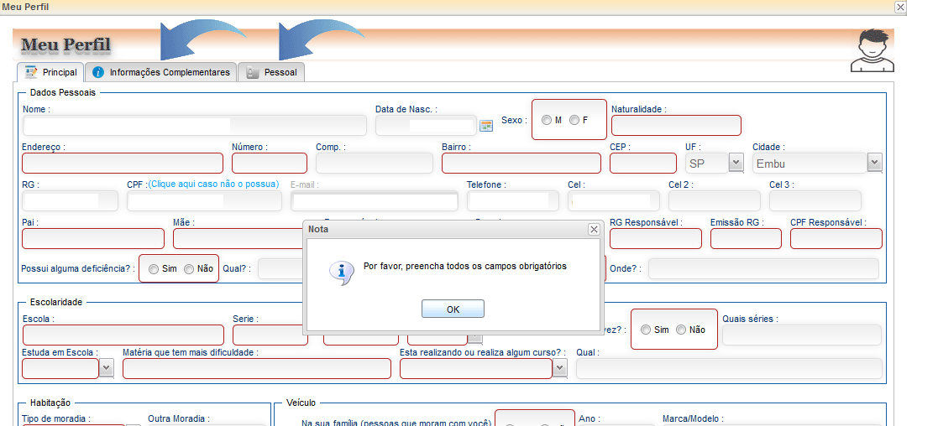Click the Pessoal tab folder icon
The image size is (938, 426).
(252, 72)
